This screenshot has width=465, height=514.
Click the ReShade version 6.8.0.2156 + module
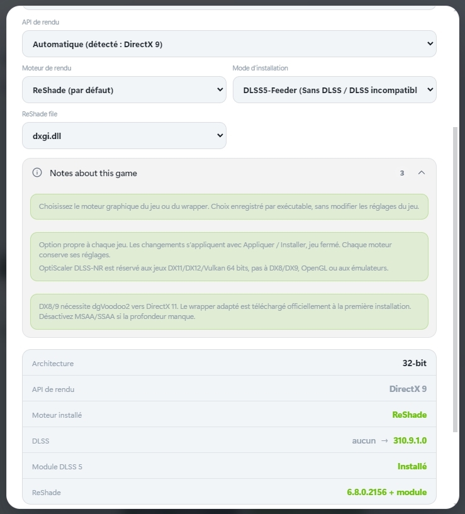pos(387,493)
